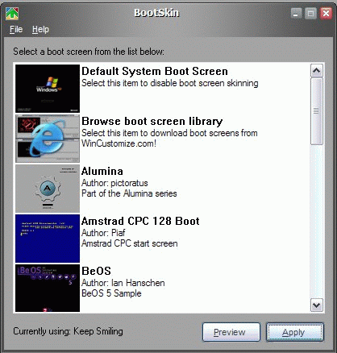Select Browse boot screen library entry

(x=152, y=122)
